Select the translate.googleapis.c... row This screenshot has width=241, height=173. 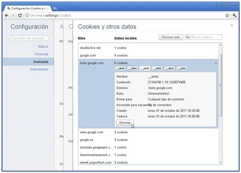148,147
